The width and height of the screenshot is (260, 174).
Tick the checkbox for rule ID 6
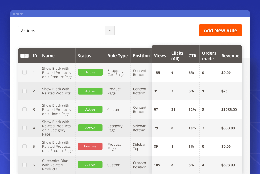click(x=25, y=165)
